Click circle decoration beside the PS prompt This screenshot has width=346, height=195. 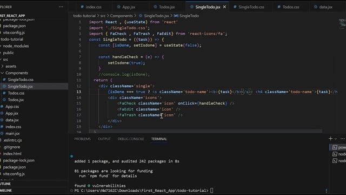71,190
